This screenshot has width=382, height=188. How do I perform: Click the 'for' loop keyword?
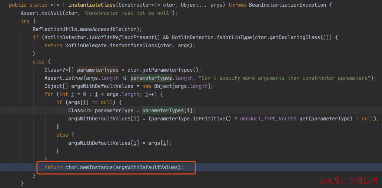(x=49, y=94)
